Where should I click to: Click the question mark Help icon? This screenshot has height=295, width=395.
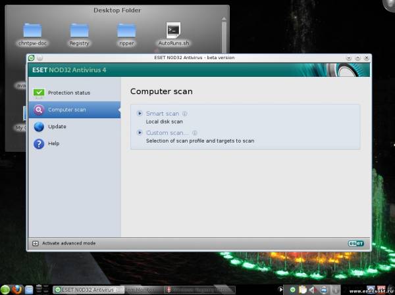coord(39,144)
